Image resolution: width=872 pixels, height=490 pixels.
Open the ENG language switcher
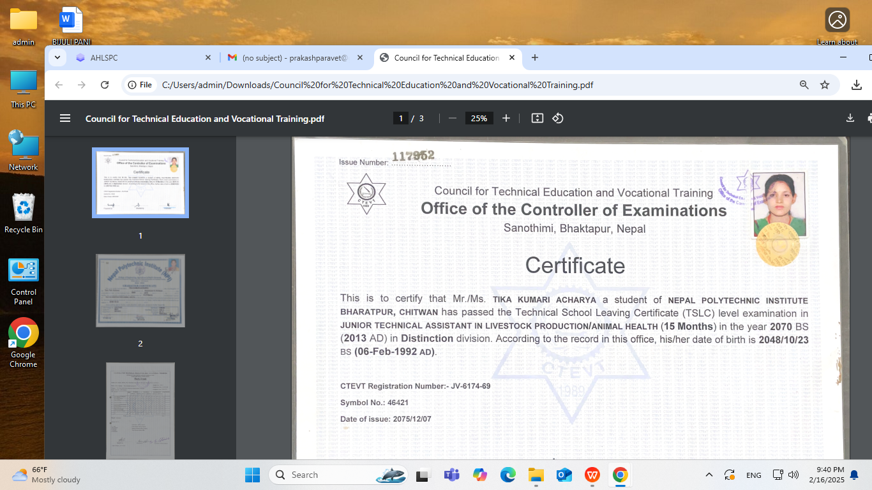754,475
